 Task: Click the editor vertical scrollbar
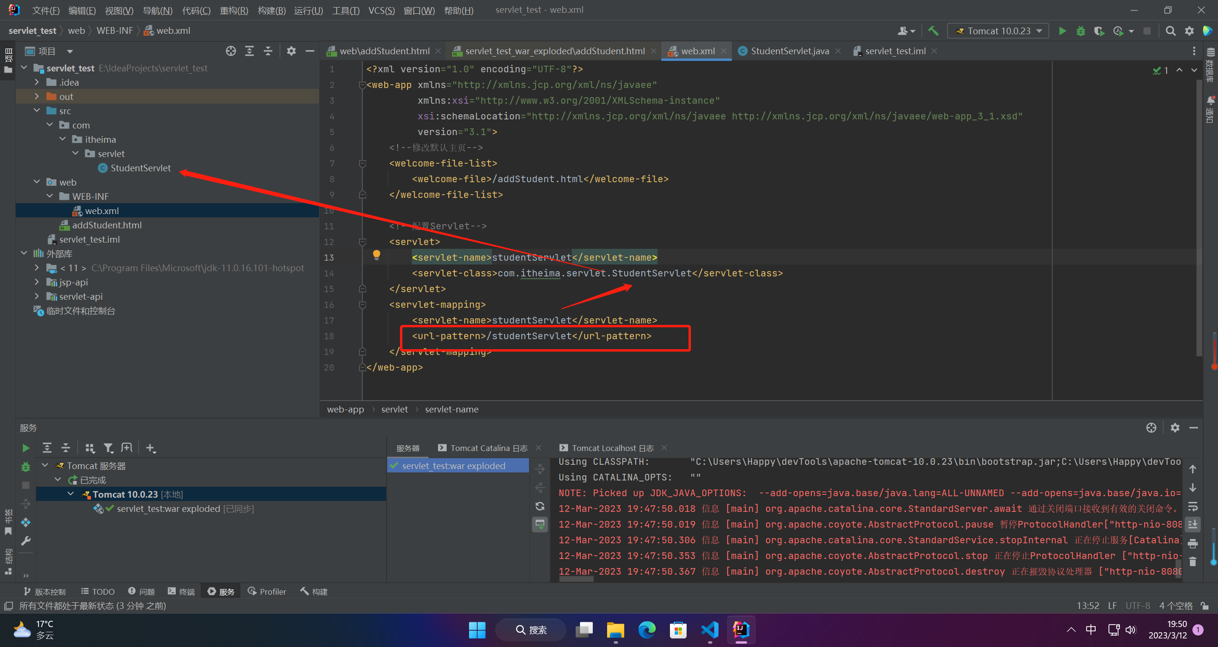coord(1199,219)
